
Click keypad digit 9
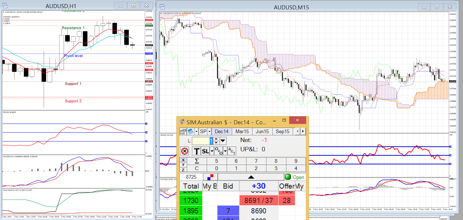[296, 161]
